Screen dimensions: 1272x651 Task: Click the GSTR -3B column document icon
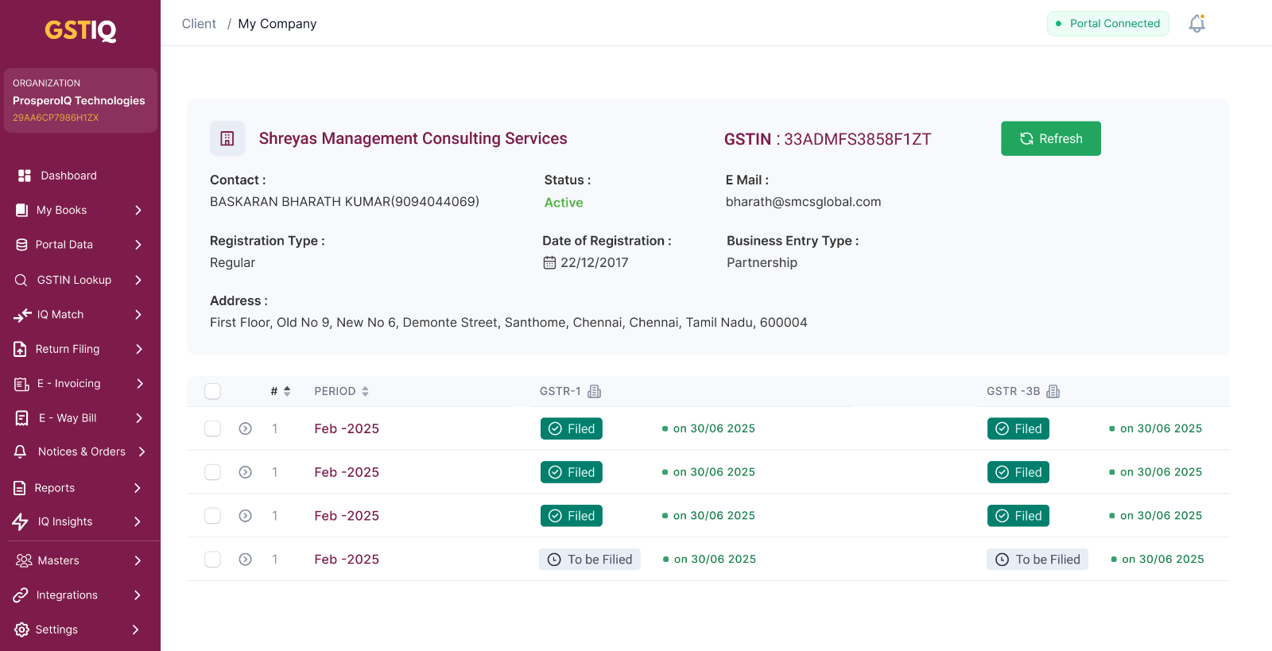pos(1053,391)
